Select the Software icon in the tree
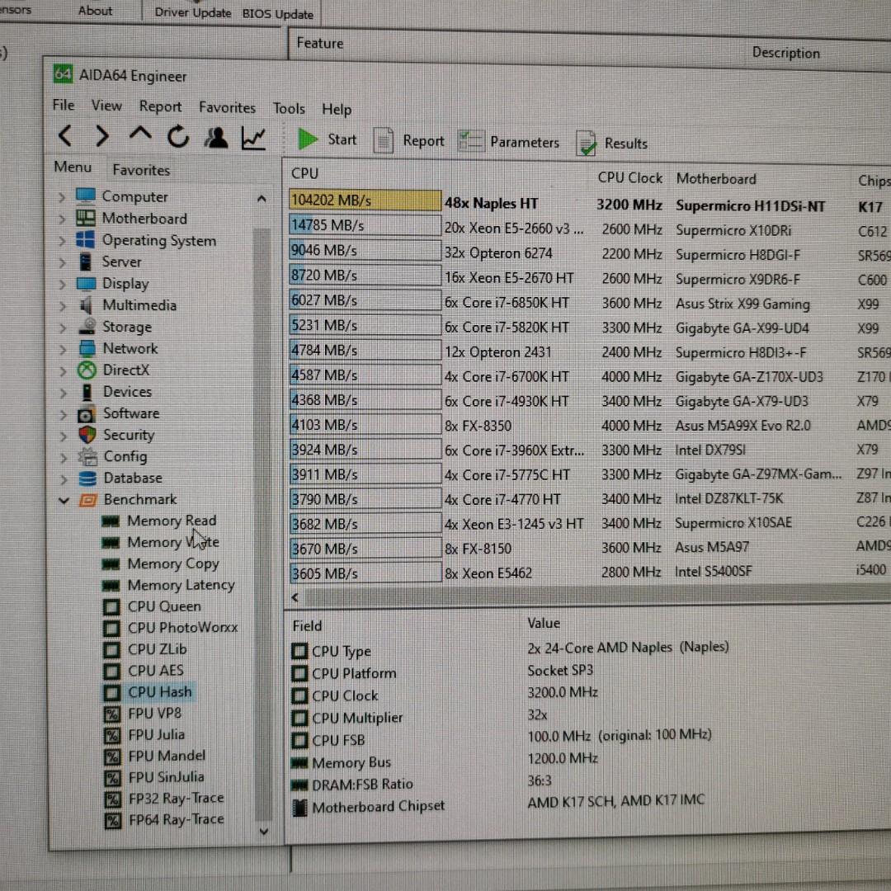891x891 pixels. pos(87,413)
